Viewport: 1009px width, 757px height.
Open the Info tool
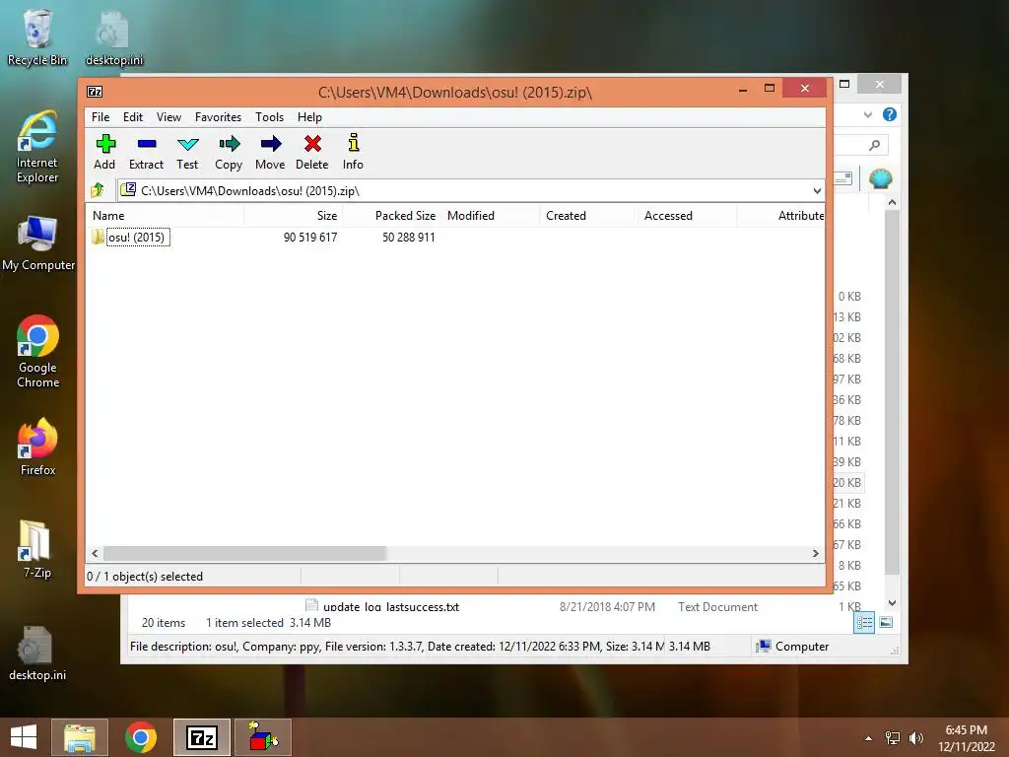[x=353, y=152]
